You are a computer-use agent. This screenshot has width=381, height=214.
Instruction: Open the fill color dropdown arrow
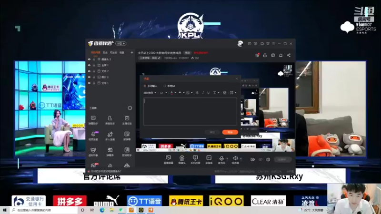coord(184,93)
